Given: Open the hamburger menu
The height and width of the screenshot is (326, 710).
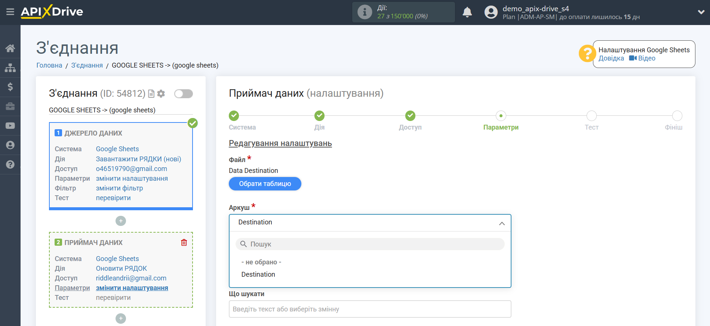Looking at the screenshot, I should pos(10,12).
